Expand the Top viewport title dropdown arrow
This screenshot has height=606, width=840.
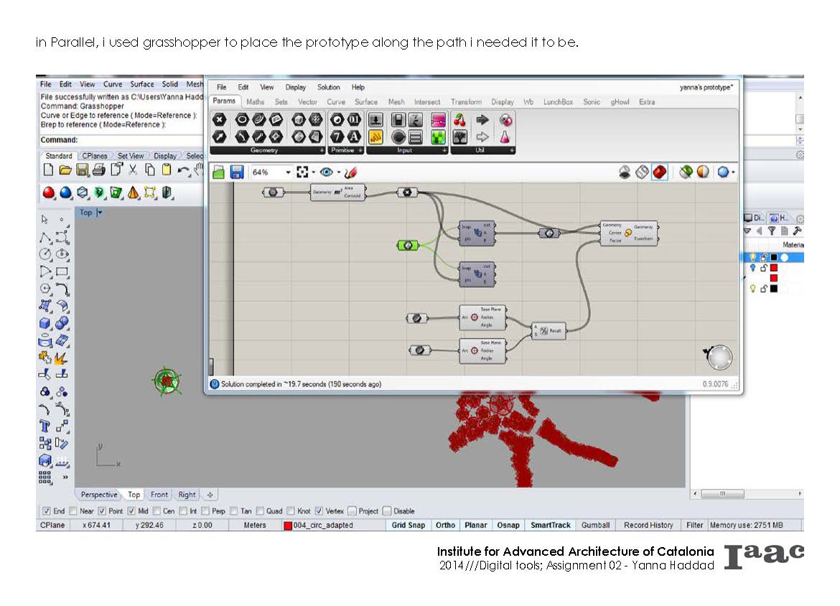click(x=101, y=213)
